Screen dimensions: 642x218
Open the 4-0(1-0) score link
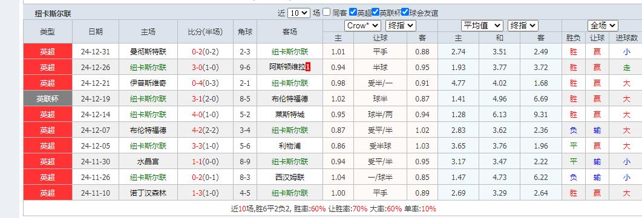tap(205, 115)
